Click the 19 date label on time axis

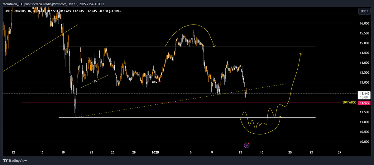tap(63, 153)
